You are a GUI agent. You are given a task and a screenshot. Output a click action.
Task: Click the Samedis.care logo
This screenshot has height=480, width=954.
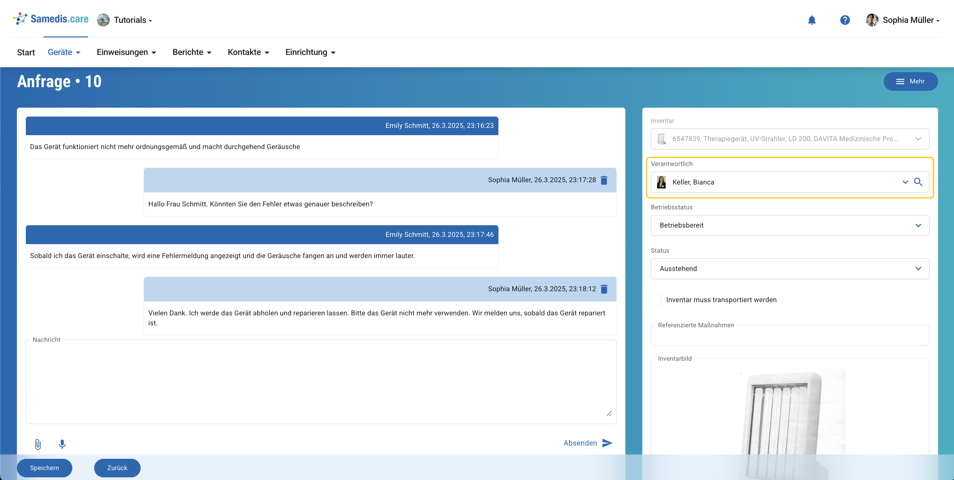coord(51,19)
